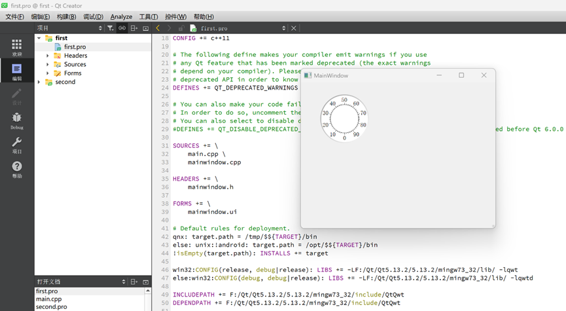Select the first project root item
Screen dimensions: 566x311
pyautogui.click(x=62, y=38)
